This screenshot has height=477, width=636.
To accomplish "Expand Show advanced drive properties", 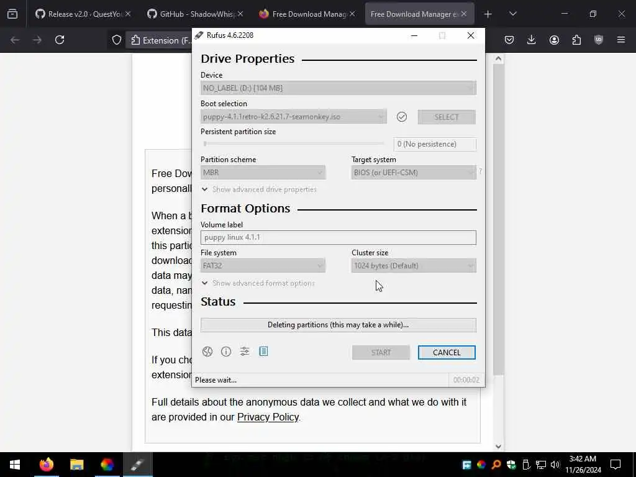I will [259, 189].
